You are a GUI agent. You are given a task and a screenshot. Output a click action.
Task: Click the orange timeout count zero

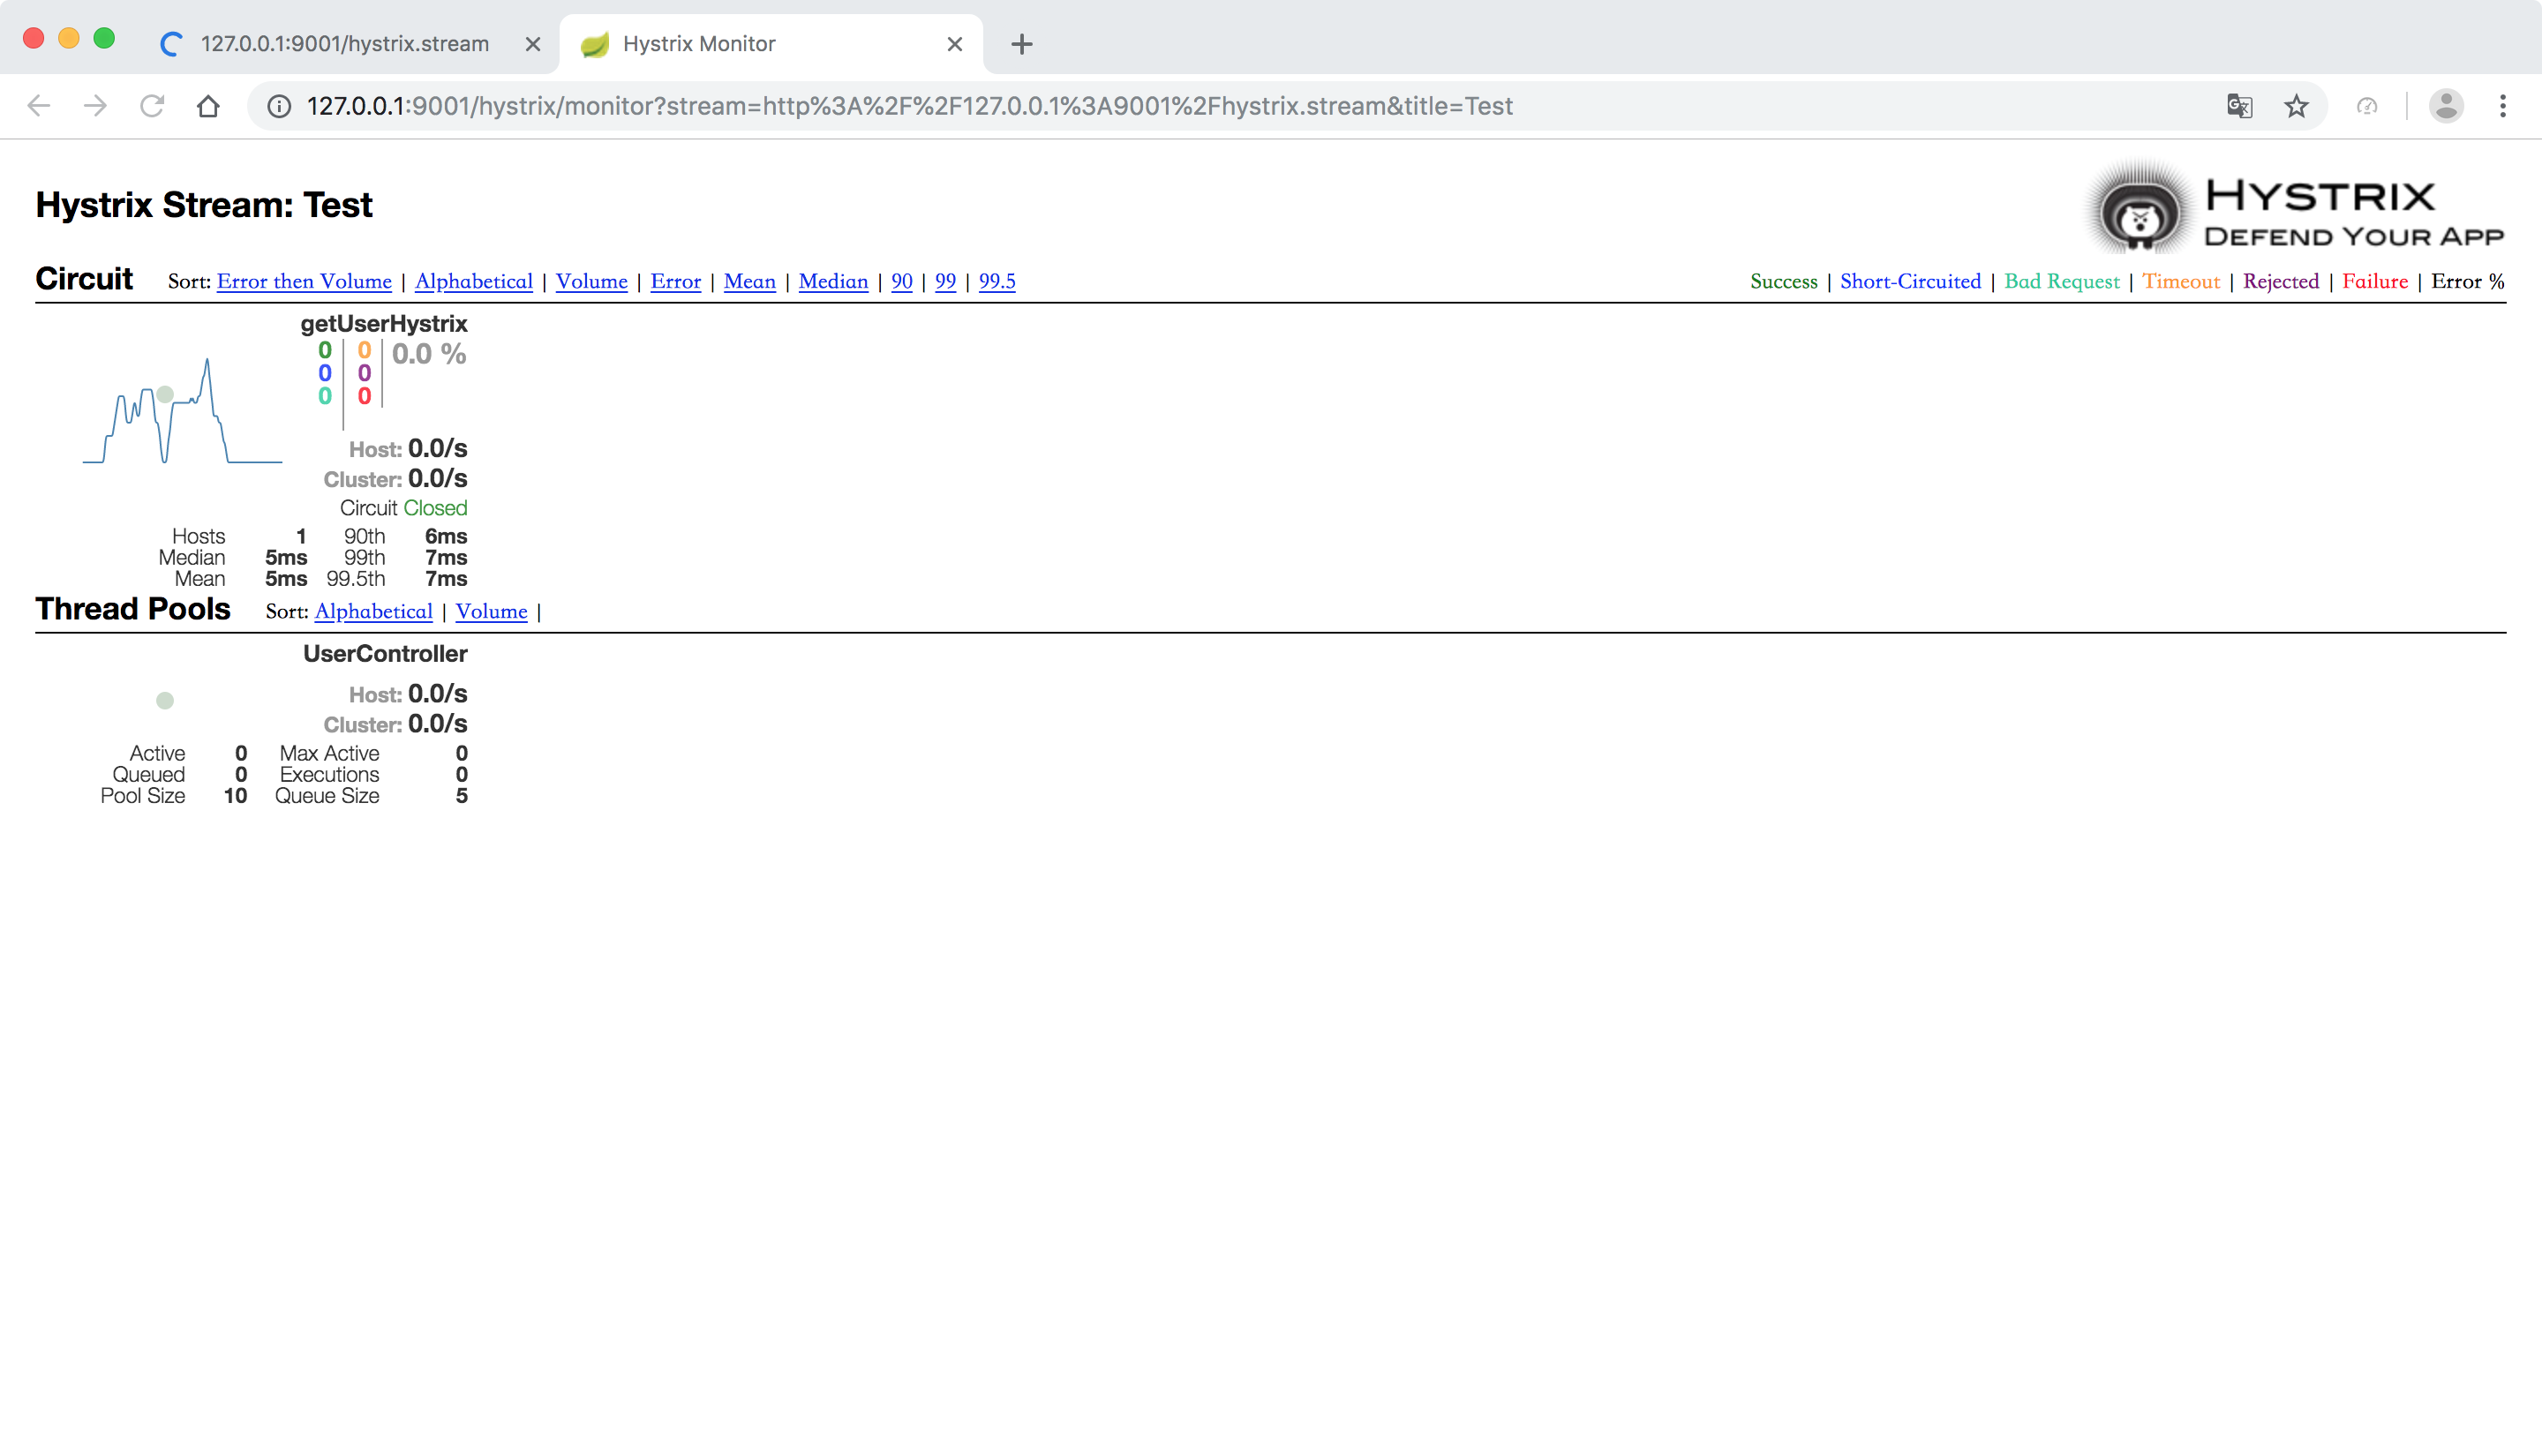364,351
